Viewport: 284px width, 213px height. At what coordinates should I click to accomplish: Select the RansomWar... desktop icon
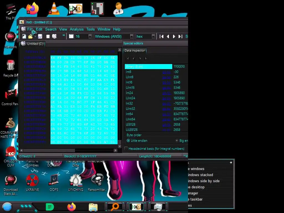point(97,182)
